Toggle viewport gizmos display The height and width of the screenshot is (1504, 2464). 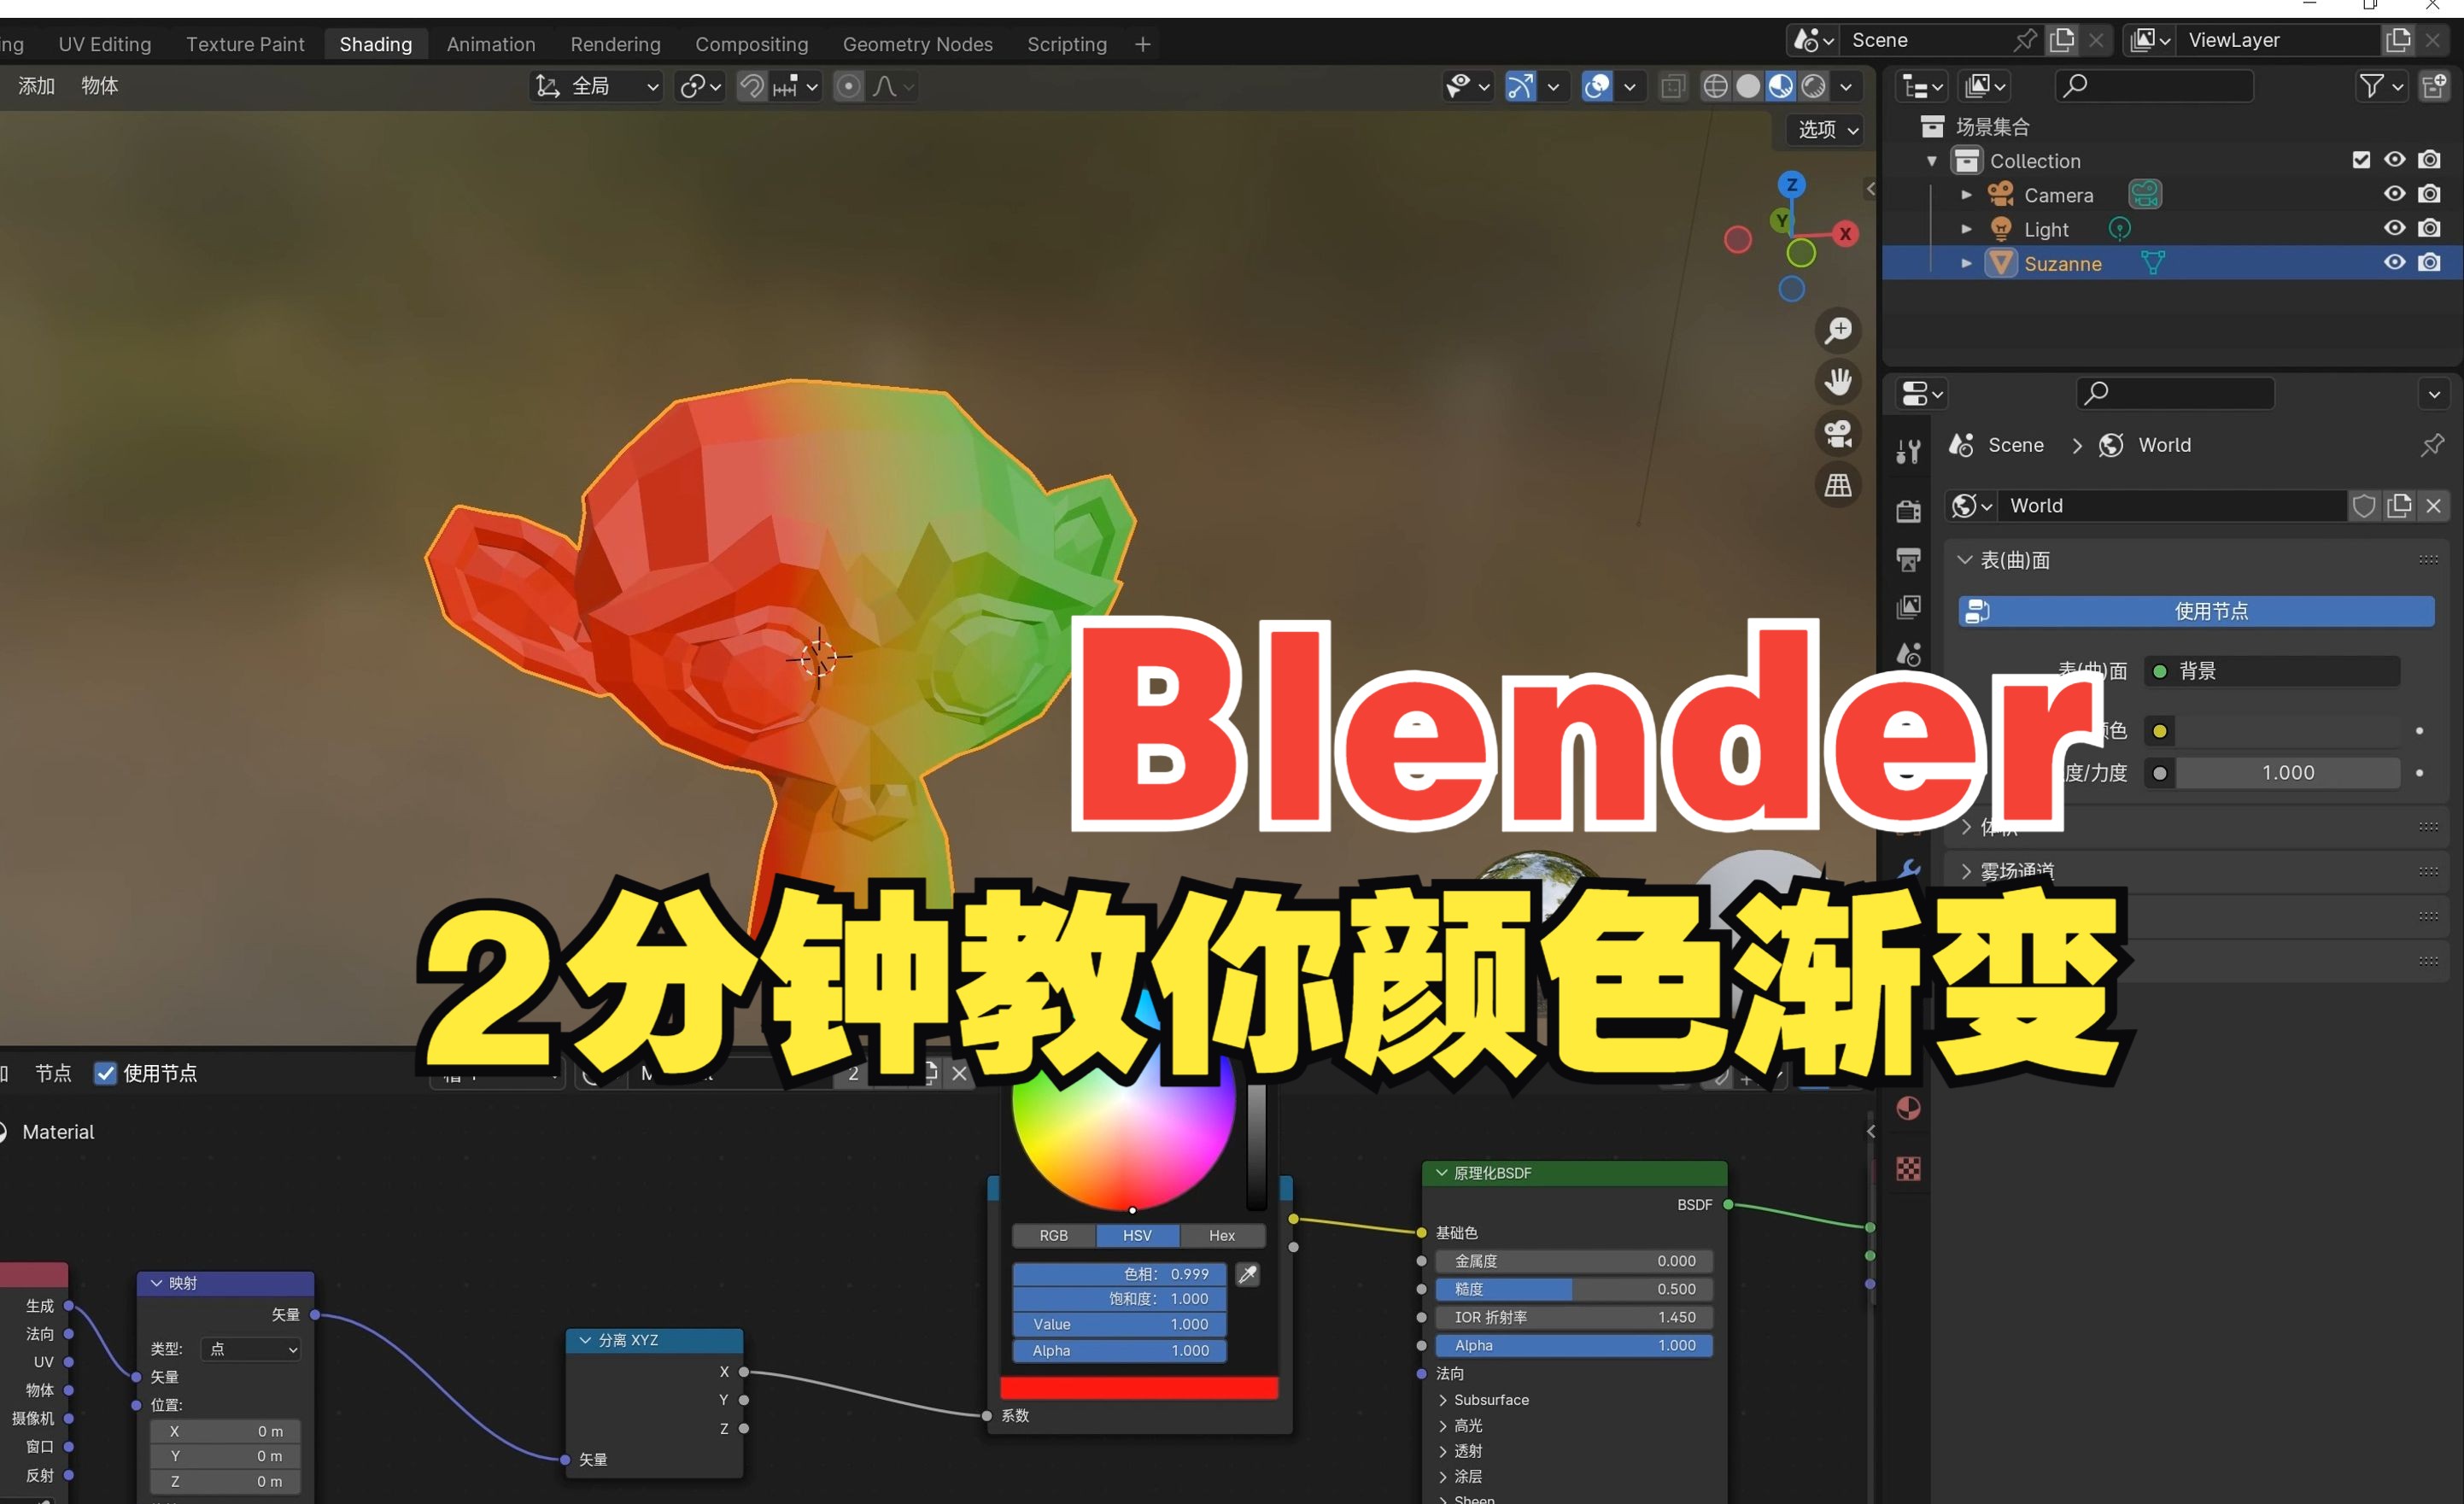pos(1520,87)
